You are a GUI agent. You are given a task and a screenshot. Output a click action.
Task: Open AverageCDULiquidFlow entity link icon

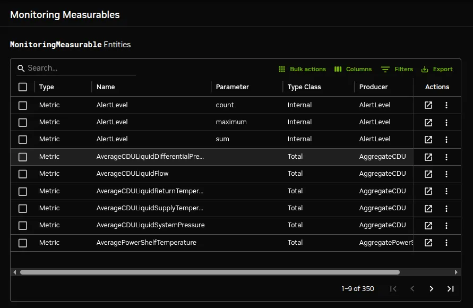(428, 174)
